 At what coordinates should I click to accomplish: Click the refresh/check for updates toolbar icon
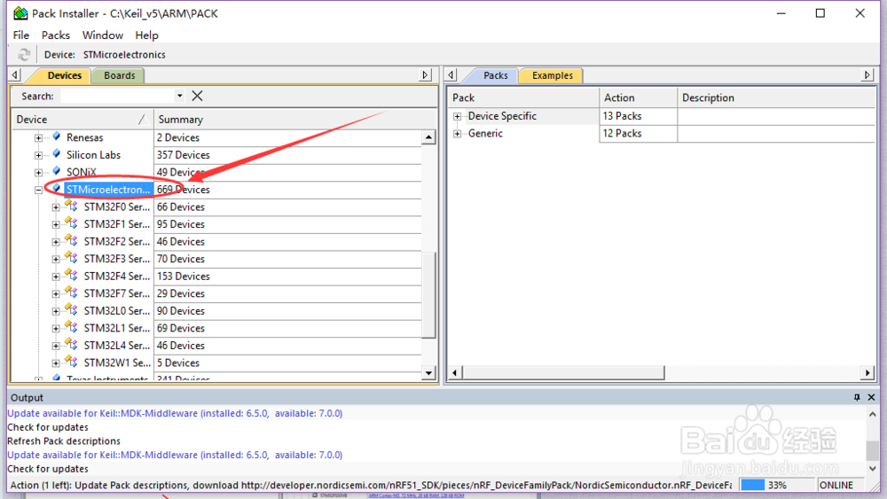24,55
